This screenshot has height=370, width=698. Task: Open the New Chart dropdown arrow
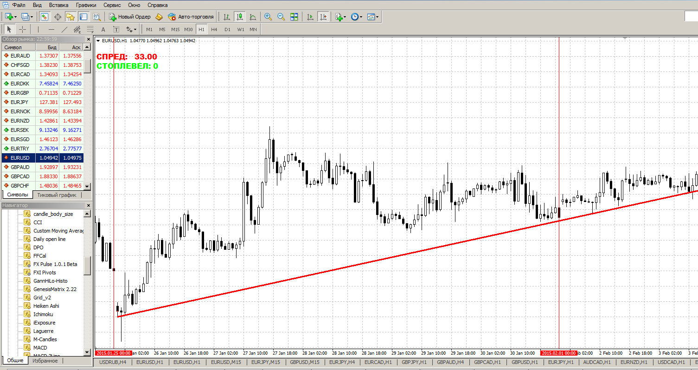coord(16,17)
